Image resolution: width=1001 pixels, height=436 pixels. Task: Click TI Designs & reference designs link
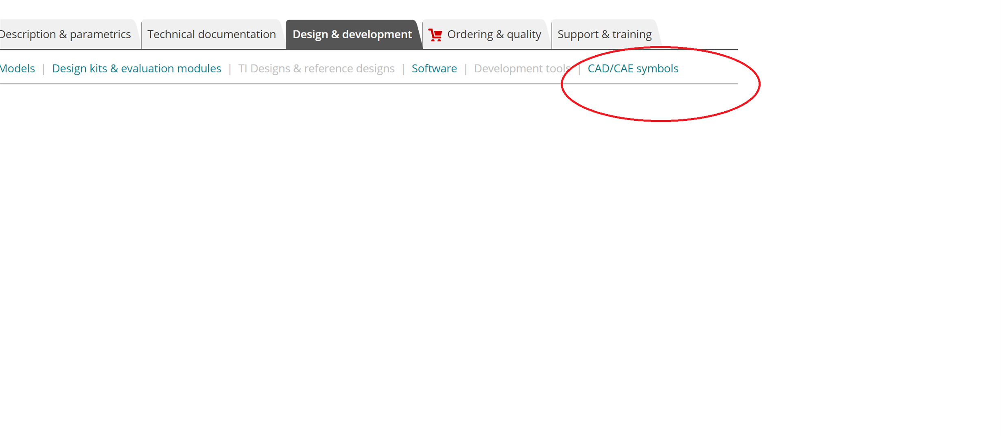317,68
